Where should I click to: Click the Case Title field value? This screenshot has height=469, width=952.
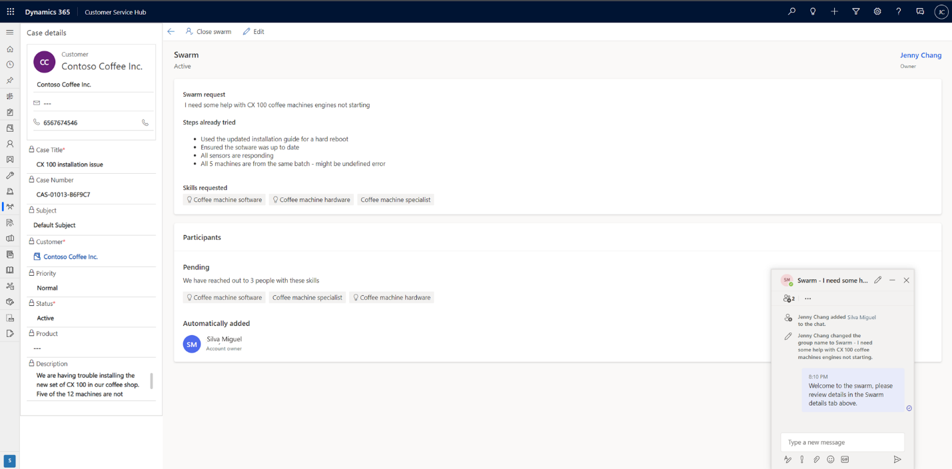tap(70, 165)
